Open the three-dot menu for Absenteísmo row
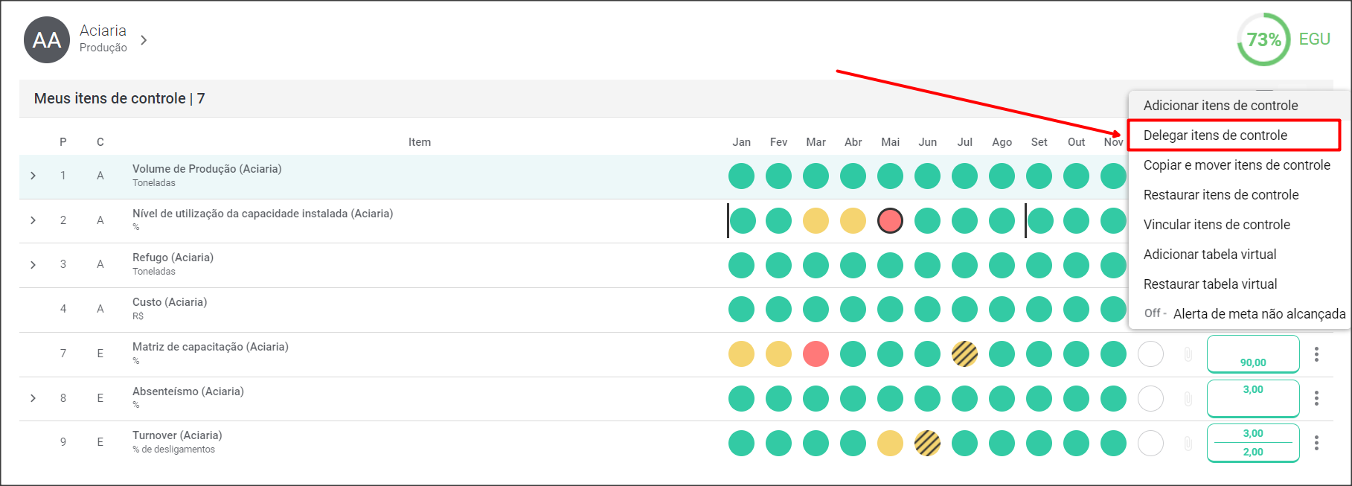Image resolution: width=1352 pixels, height=486 pixels. point(1316,398)
